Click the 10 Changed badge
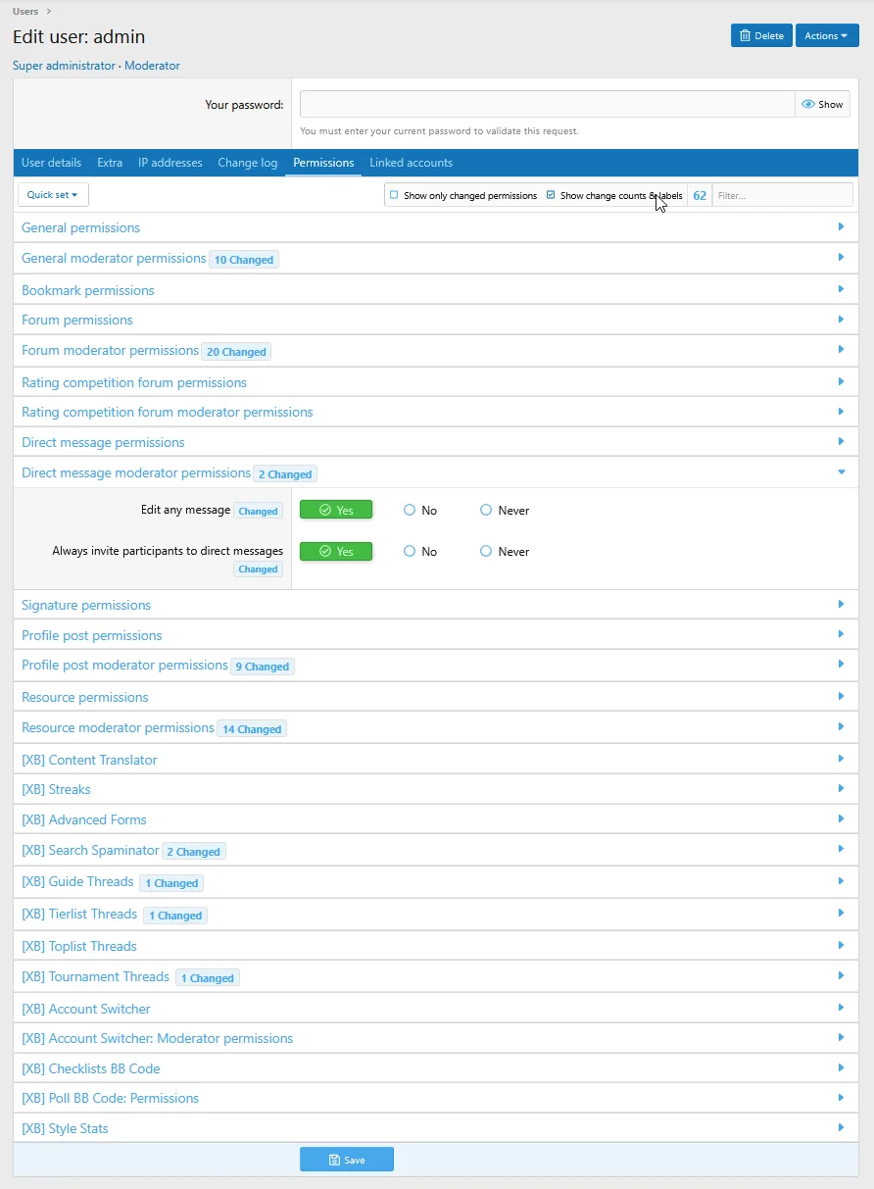This screenshot has width=874, height=1189. [244, 260]
